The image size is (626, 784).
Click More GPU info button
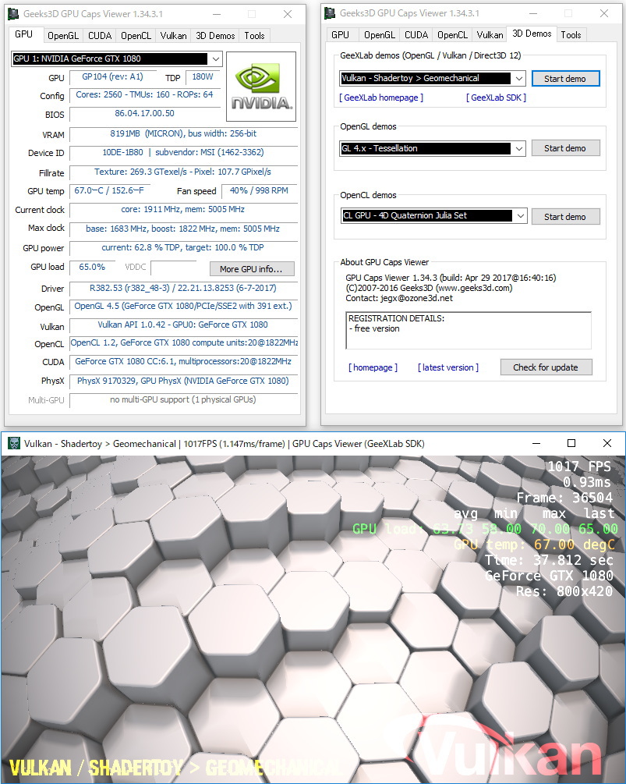point(251,269)
